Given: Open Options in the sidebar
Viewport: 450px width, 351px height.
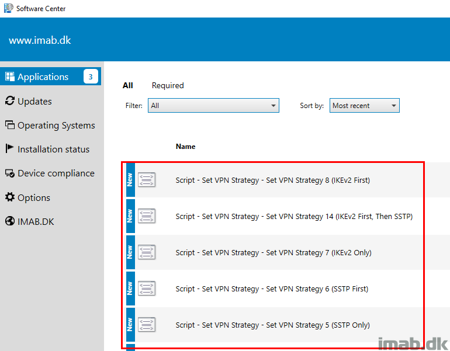Looking at the screenshot, I should coord(33,197).
